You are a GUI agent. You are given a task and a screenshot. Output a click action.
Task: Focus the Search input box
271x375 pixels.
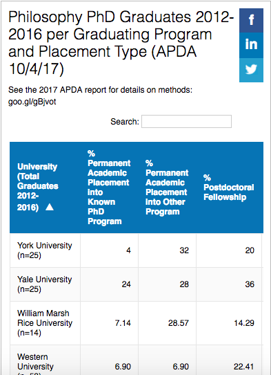pyautogui.click(x=186, y=122)
